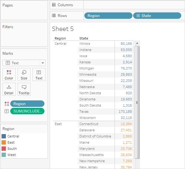Image resolution: width=185 pixels, height=169 pixels.
Task: Expand the State pill hierarchy plus
Action: point(138,15)
